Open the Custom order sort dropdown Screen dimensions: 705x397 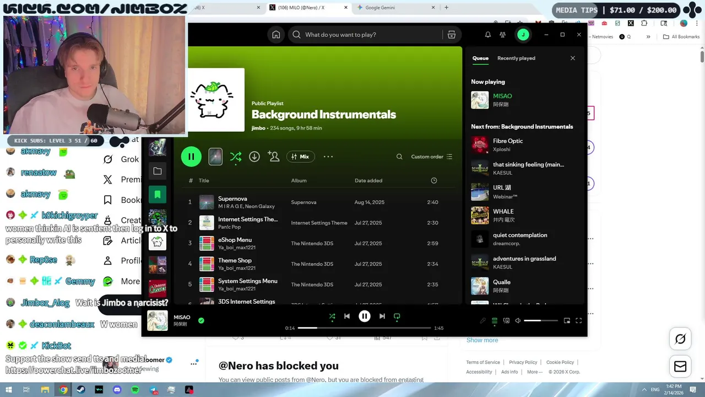pyautogui.click(x=432, y=157)
